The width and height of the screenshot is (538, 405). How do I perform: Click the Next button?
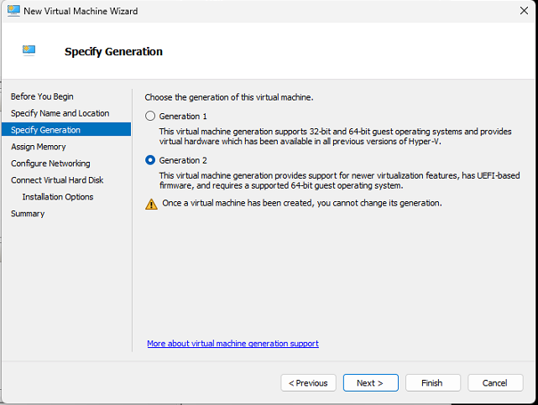pos(371,383)
